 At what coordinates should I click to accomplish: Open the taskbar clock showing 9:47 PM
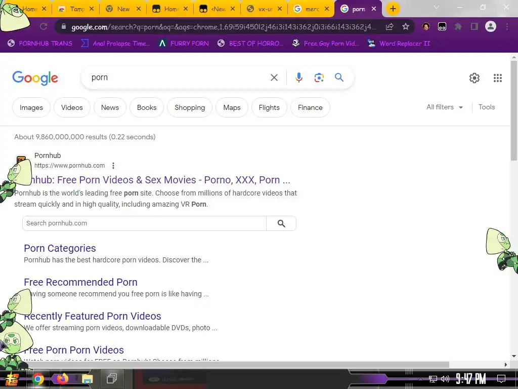point(471,379)
